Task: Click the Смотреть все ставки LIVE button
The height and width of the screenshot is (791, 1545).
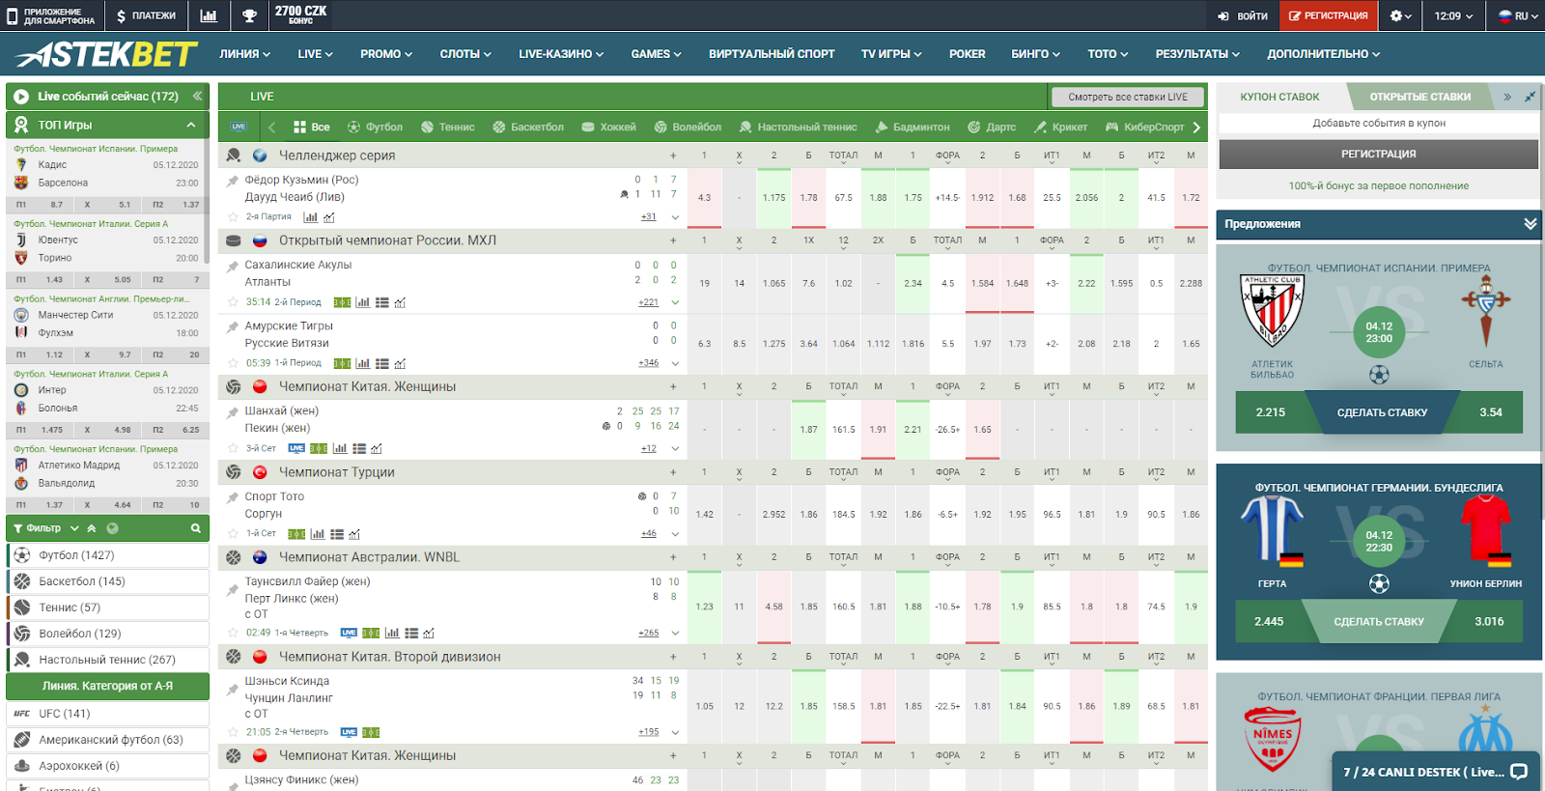Action: (1127, 97)
